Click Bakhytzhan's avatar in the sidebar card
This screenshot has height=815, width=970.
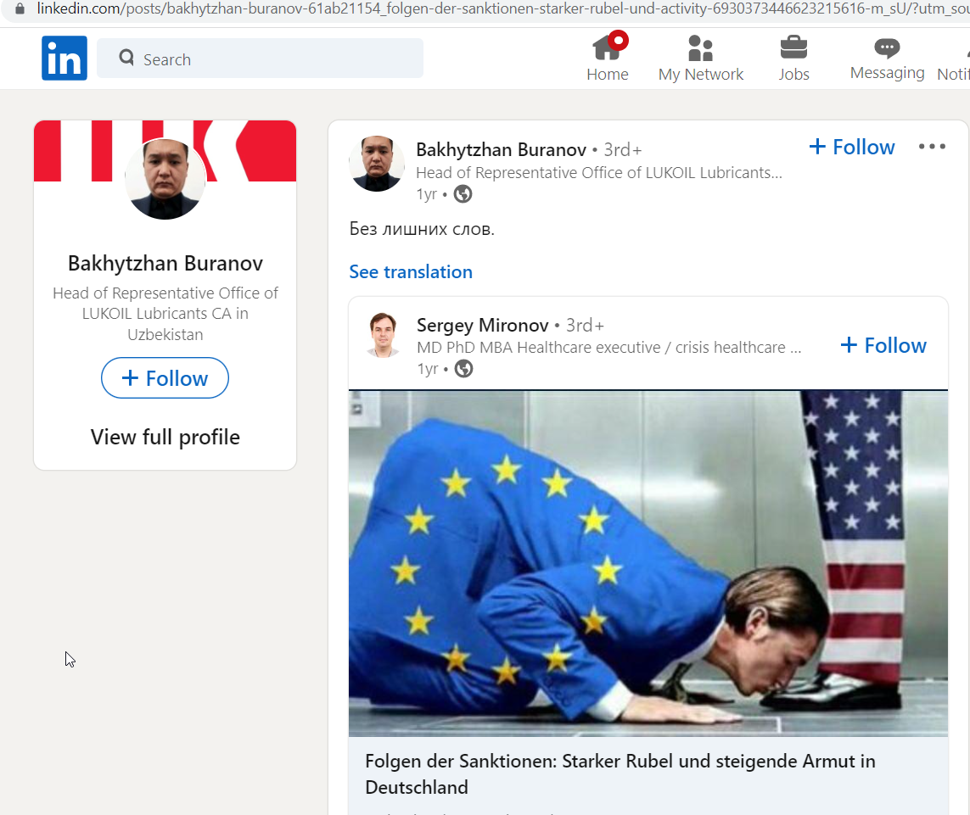[165, 178]
